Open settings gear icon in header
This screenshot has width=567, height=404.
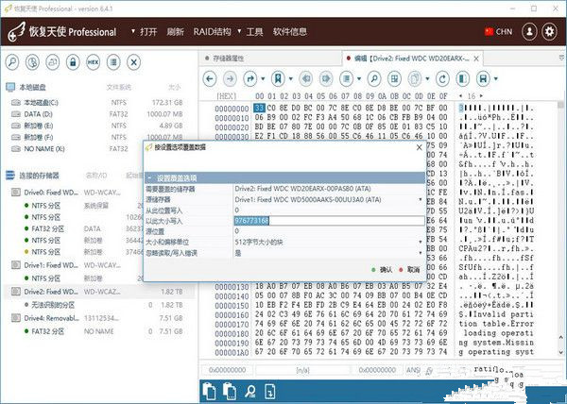tap(549, 32)
